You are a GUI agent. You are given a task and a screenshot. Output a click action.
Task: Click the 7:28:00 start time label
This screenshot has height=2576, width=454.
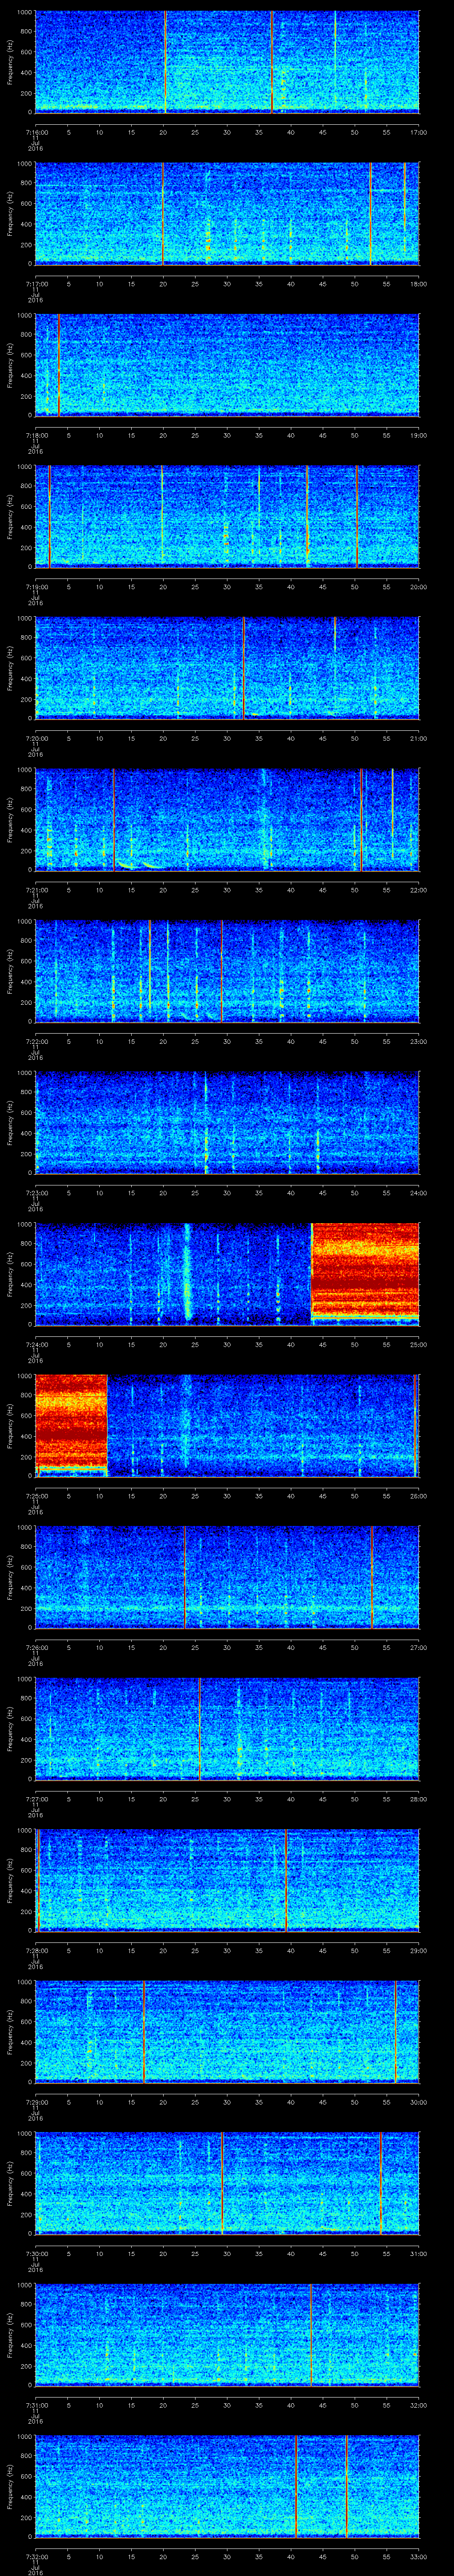click(36, 1950)
